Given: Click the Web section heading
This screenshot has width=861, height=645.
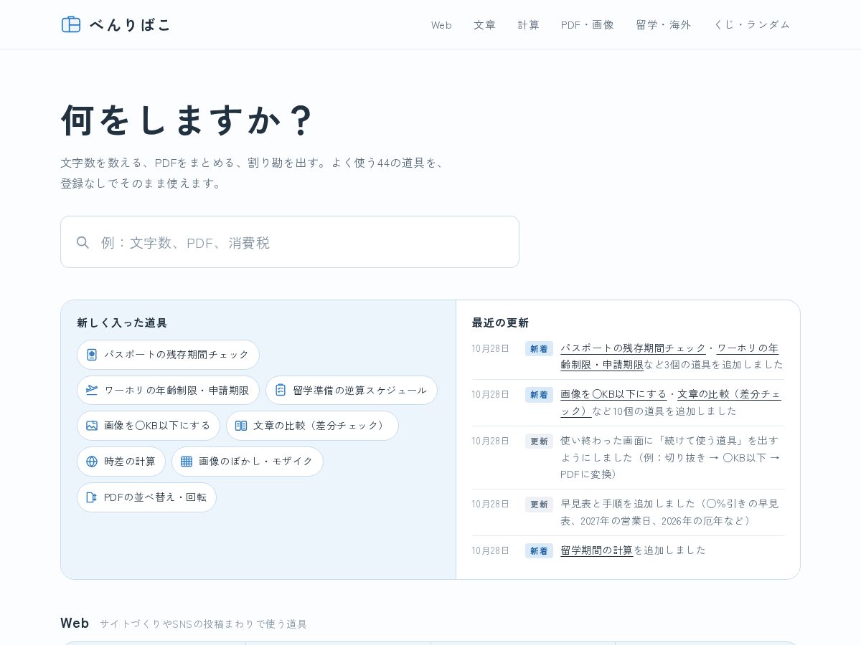Looking at the screenshot, I should pyautogui.click(x=75, y=623).
